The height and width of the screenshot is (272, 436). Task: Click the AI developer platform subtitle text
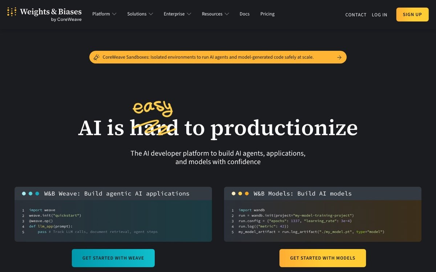click(x=218, y=157)
